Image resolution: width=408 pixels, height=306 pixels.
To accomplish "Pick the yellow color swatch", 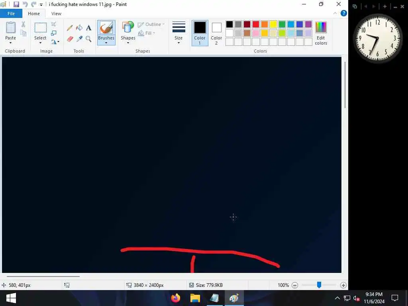I will (273, 24).
